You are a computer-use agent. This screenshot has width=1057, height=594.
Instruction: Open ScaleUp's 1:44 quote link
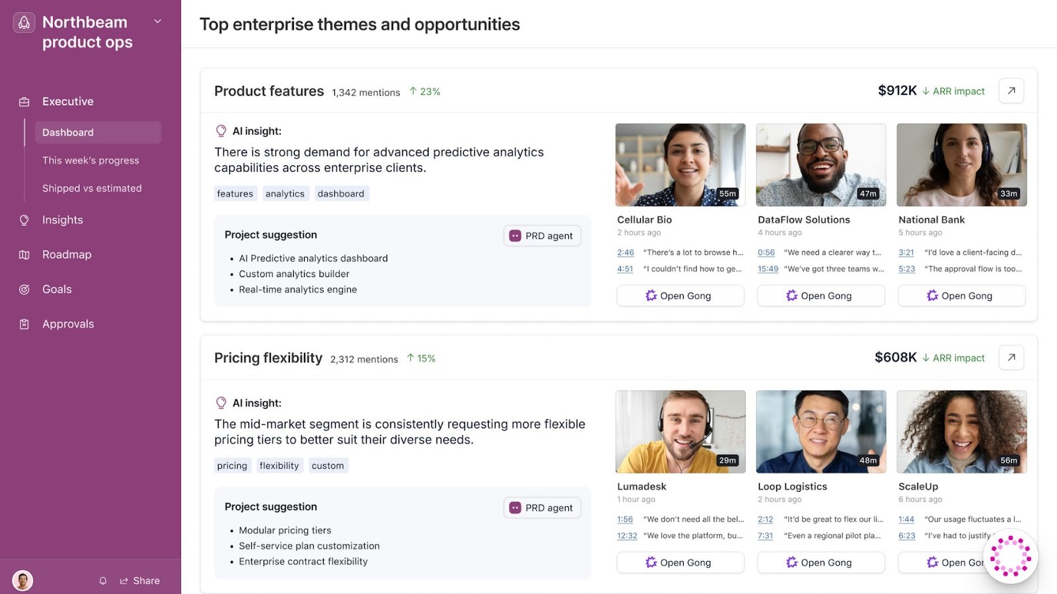click(906, 519)
